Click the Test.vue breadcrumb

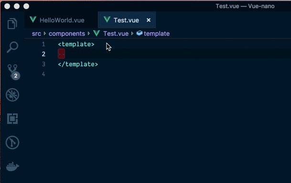pos(116,34)
